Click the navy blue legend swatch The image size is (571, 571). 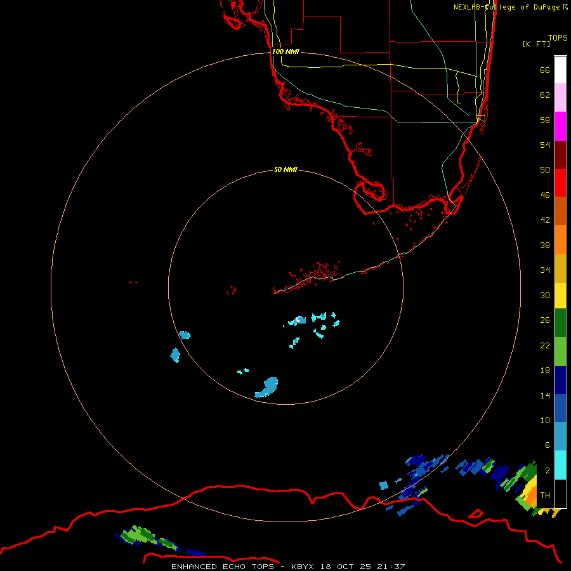[x=560, y=380]
